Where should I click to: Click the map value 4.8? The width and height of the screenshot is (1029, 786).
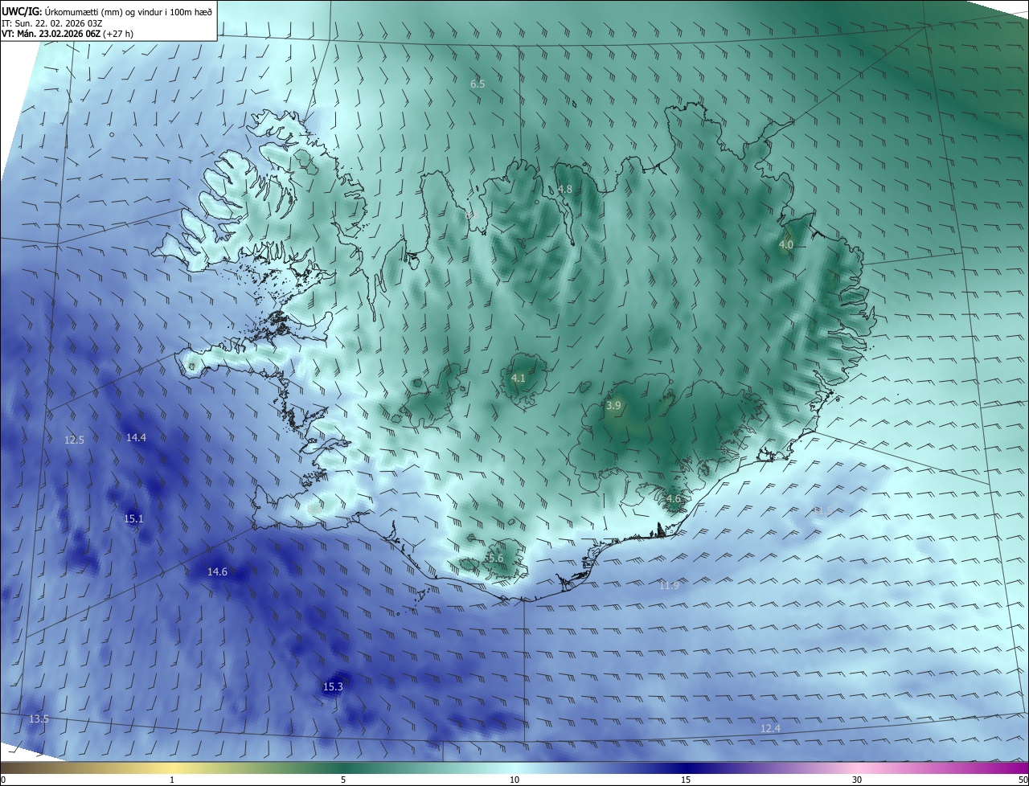point(565,190)
